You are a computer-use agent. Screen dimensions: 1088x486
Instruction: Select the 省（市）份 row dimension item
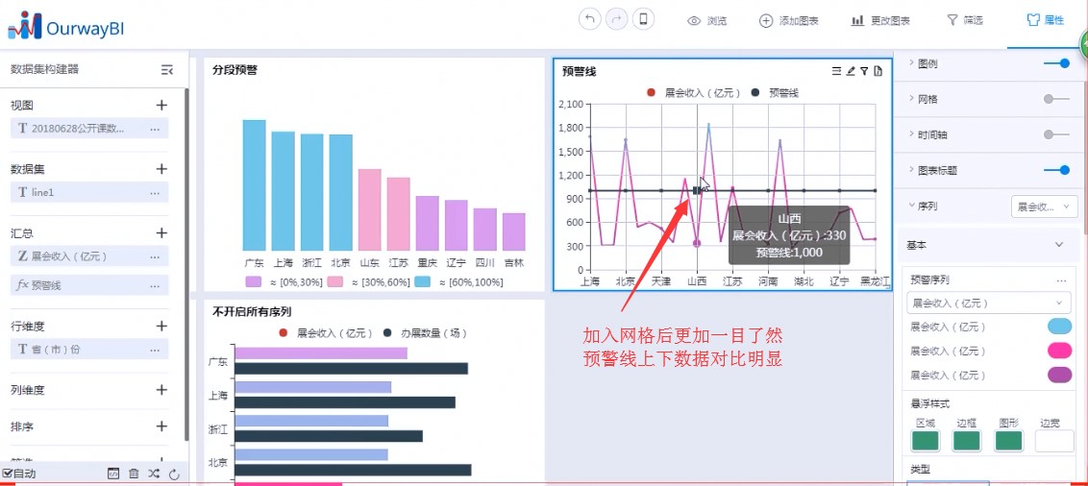pyautogui.click(x=88, y=350)
